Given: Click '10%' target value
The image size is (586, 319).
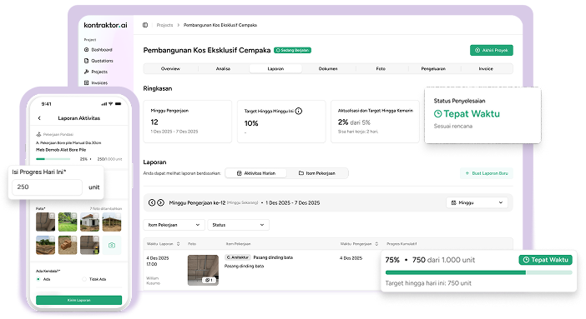Looking at the screenshot, I should click(x=251, y=123).
